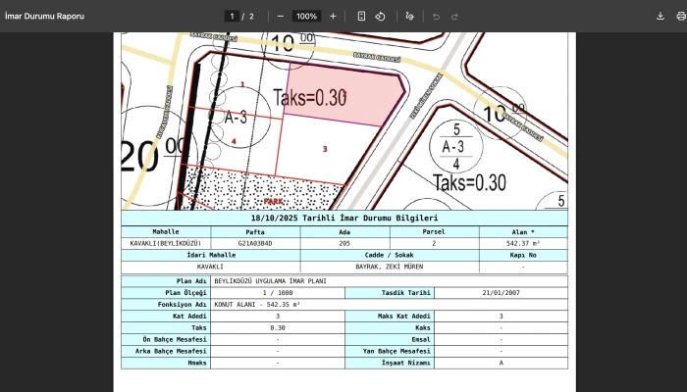Click the Plan Adı value cell
Viewport: 687px width, 392px height.
271,281
